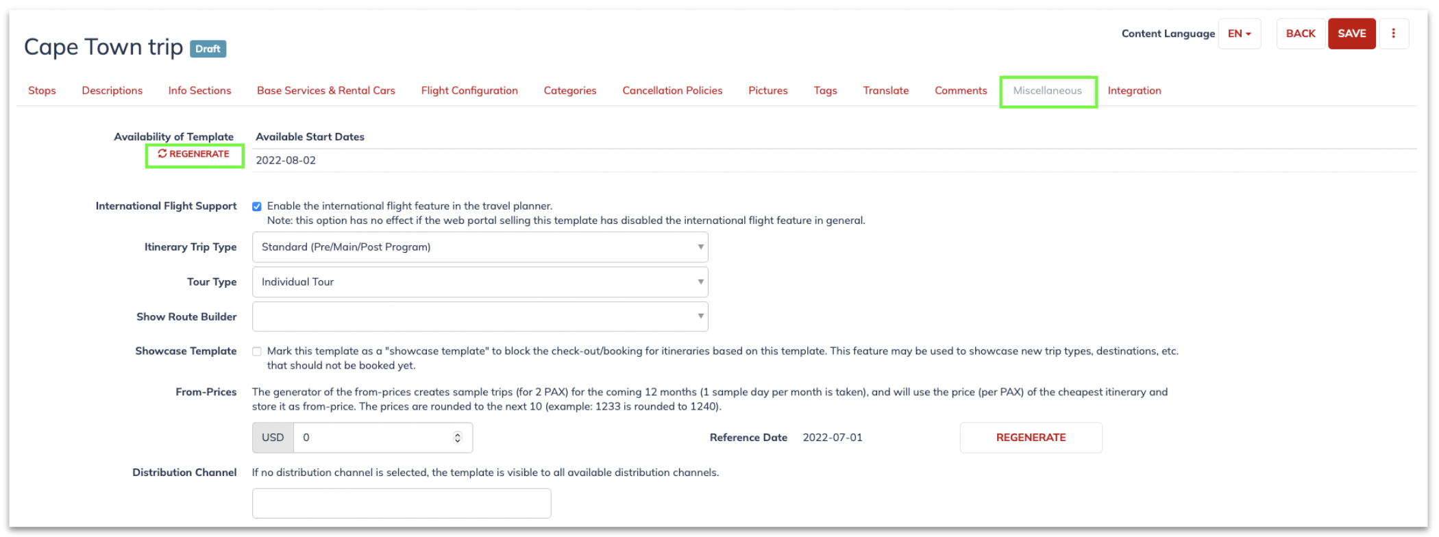Image resolution: width=1439 pixels, height=537 pixels.
Task: Open the Descriptions tab
Action: 112,90
